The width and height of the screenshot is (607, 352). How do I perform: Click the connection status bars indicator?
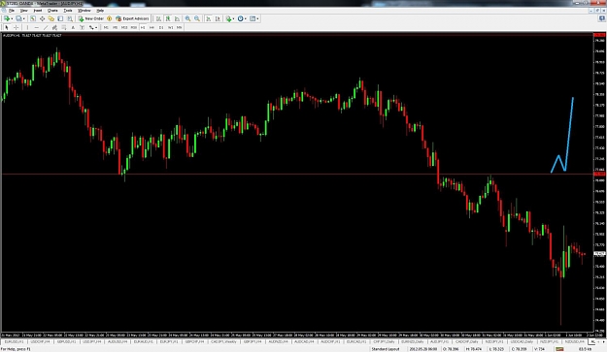559,349
